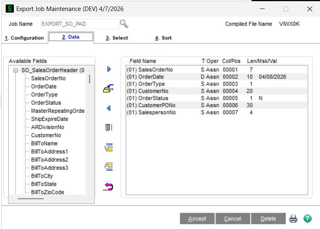The height and width of the screenshot is (229, 320).
Task: Select BillToState tree item
Action: click(44, 184)
